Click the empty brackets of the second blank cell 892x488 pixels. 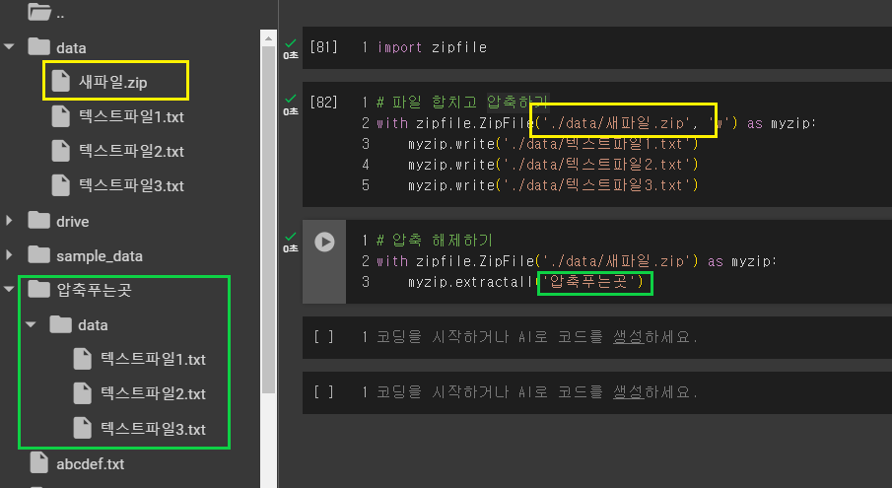(x=323, y=392)
